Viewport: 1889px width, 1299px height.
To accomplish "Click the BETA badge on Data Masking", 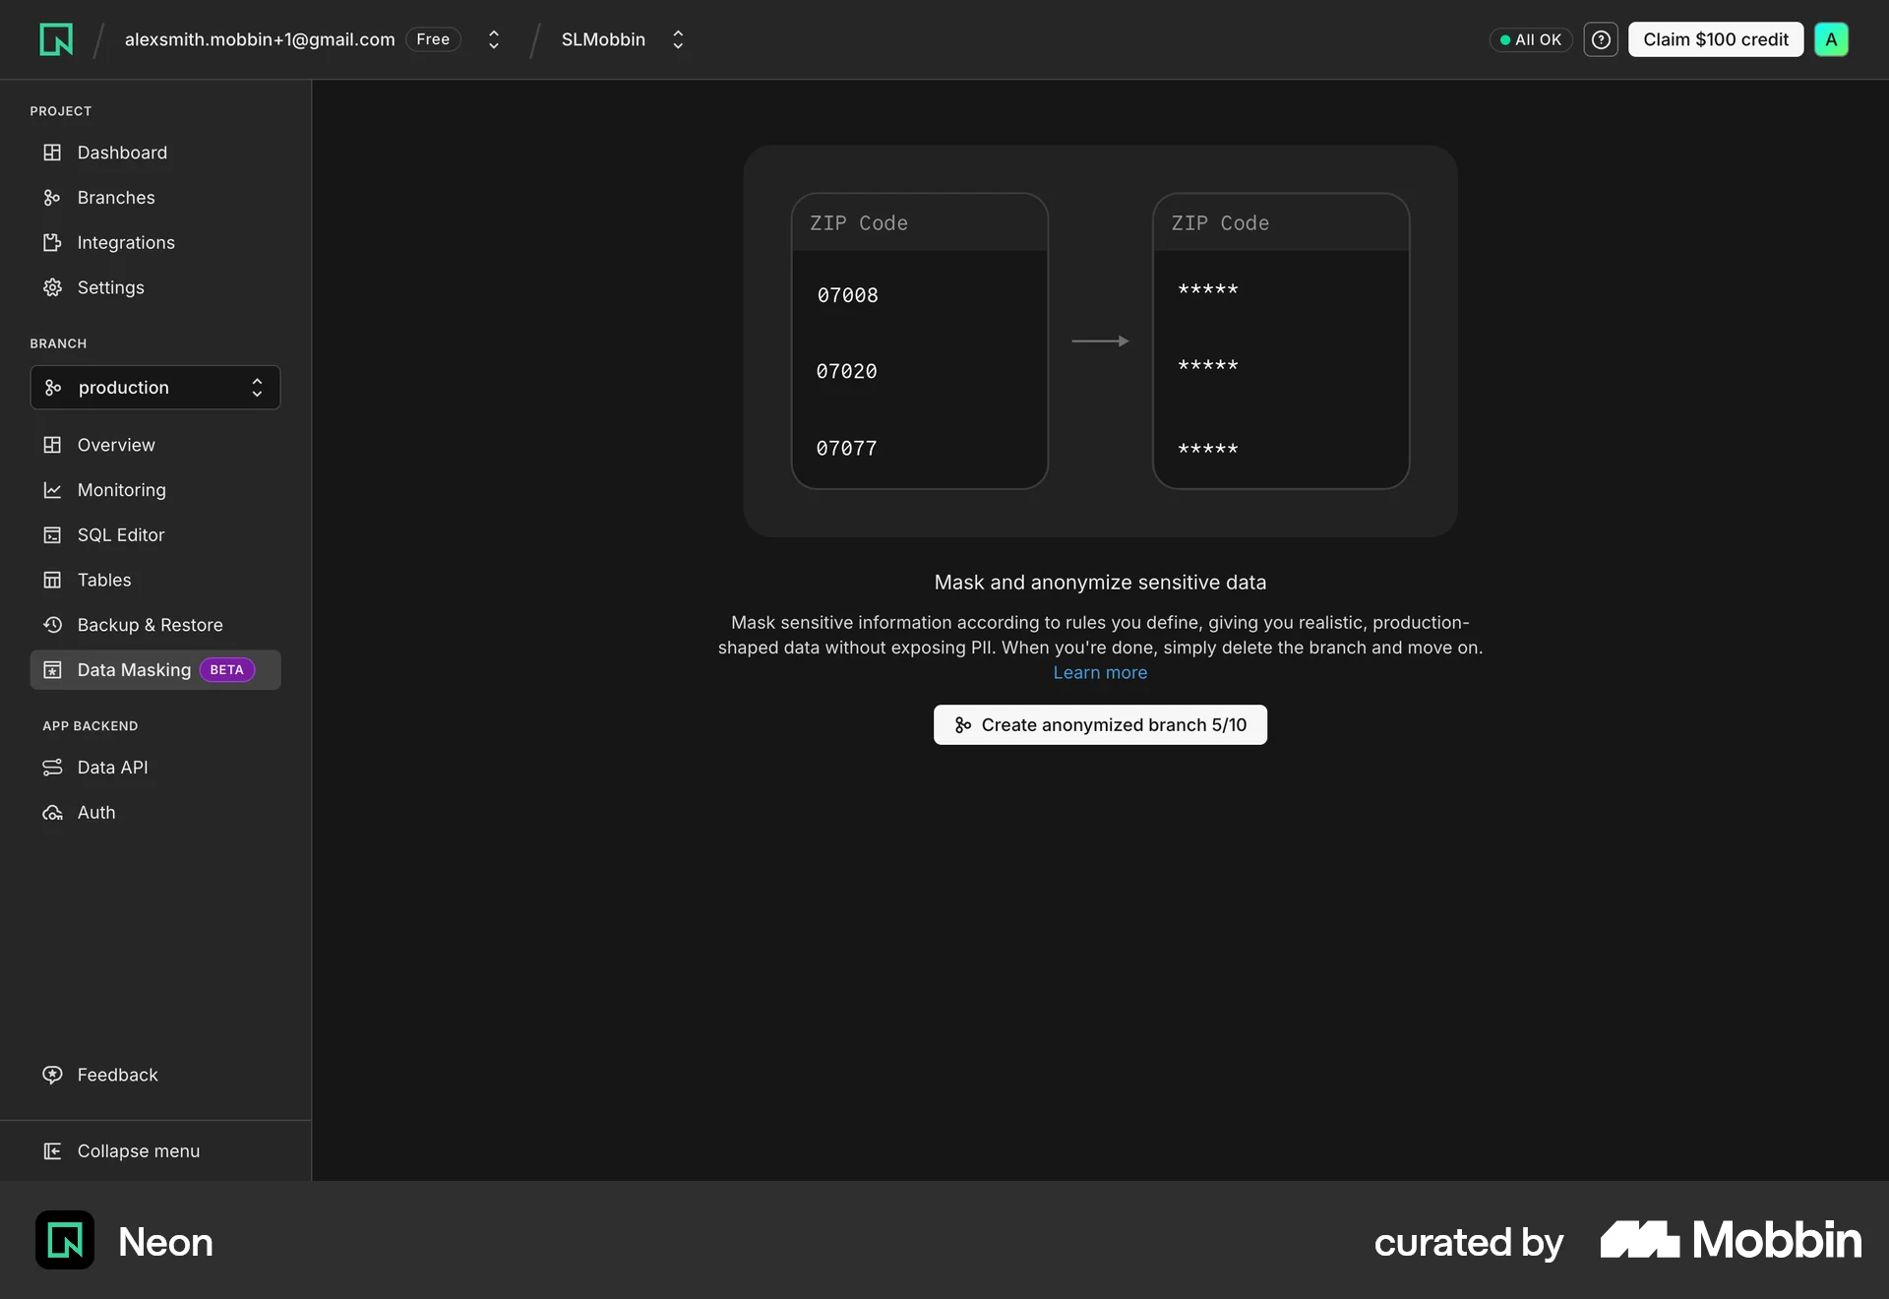I will [227, 670].
